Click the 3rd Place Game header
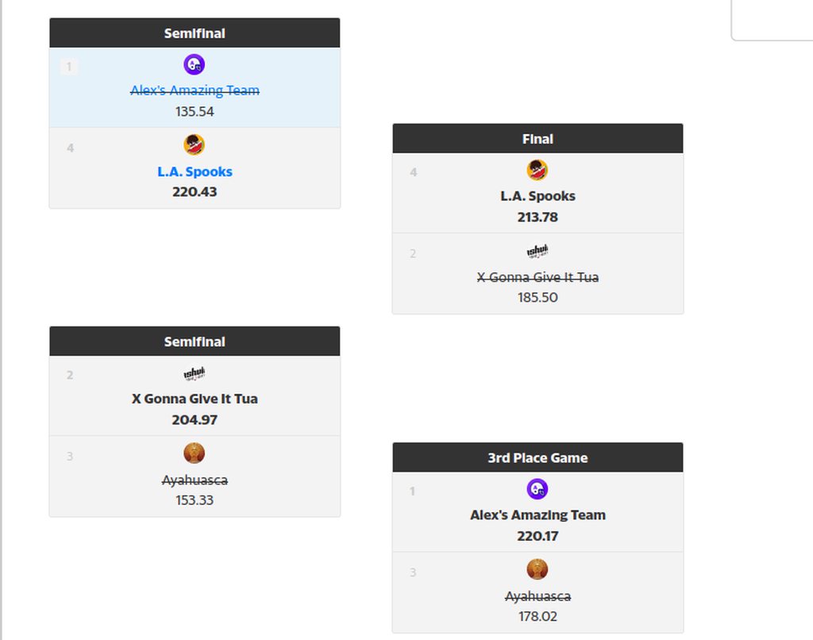813x640 pixels. 538,457
